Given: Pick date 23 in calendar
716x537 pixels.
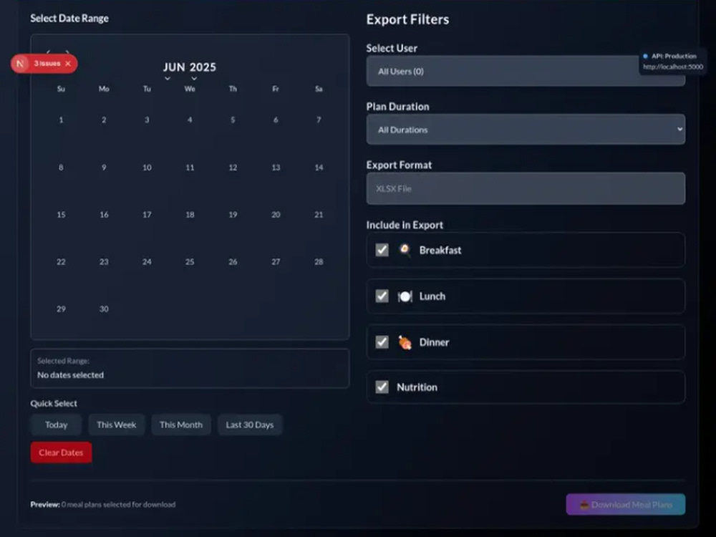Looking at the screenshot, I should point(104,262).
